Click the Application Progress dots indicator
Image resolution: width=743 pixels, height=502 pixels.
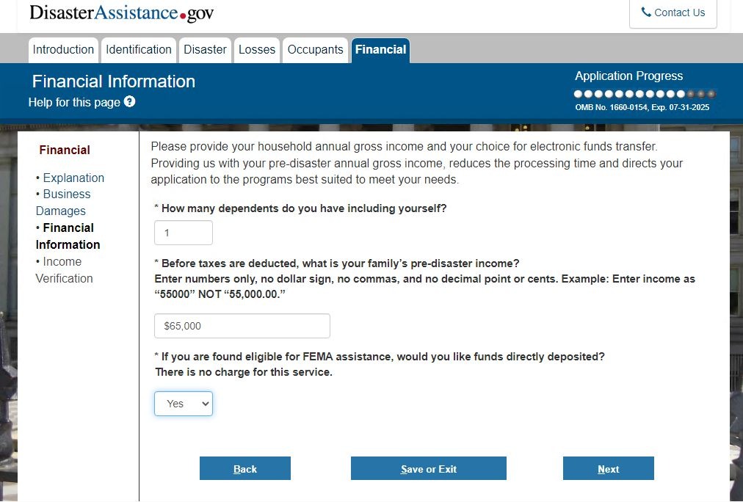pyautogui.click(x=644, y=94)
